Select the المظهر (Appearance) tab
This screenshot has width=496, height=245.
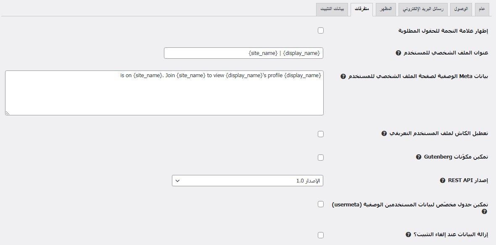pos(386,9)
